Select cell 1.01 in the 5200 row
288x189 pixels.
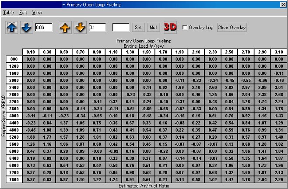tap(97, 137)
